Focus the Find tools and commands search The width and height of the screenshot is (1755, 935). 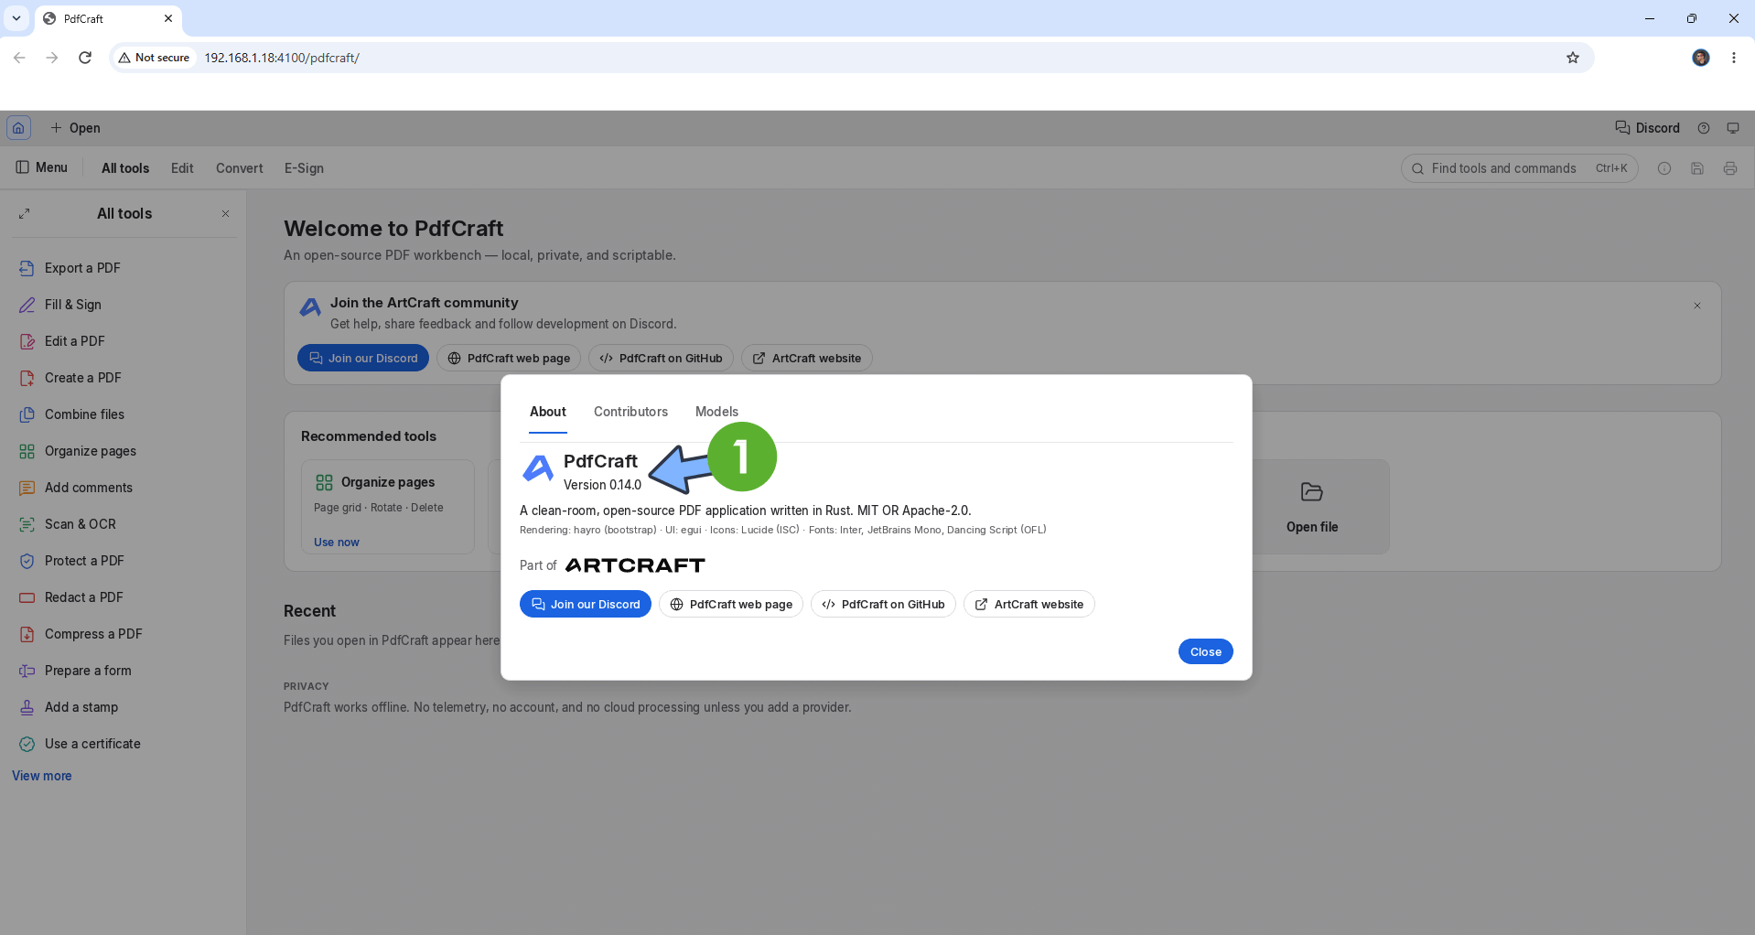click(1519, 168)
